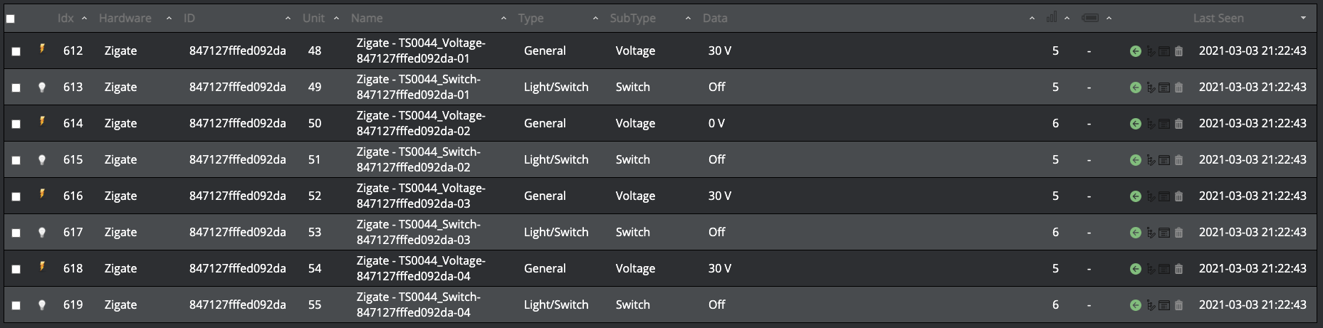The image size is (1323, 328).
Task: Sort table by the Data column
Action: point(715,18)
